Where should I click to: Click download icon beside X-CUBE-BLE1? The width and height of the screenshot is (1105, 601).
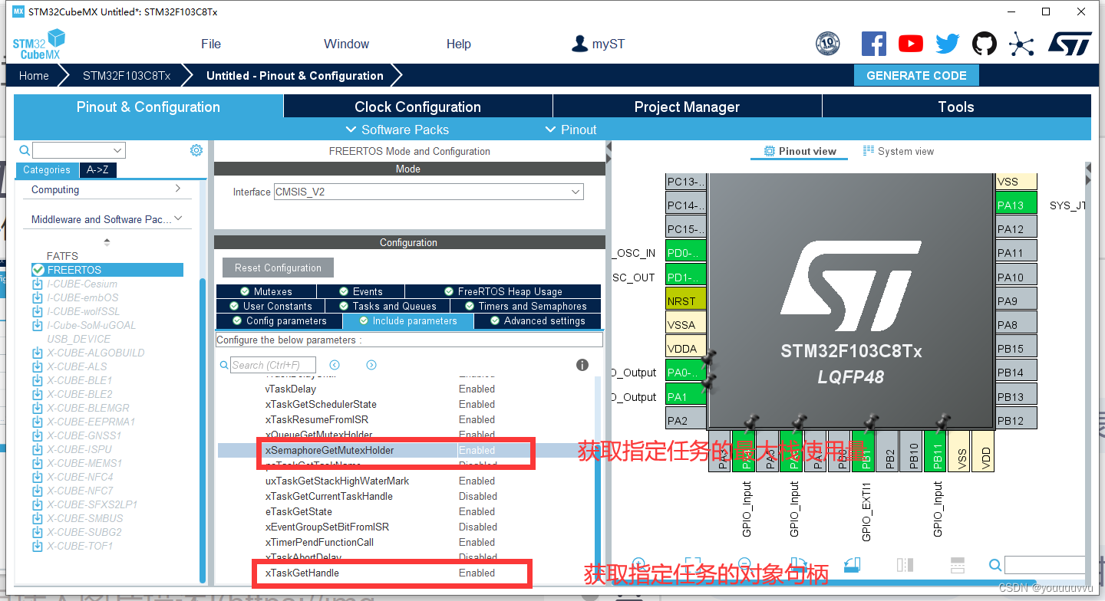[x=37, y=380]
